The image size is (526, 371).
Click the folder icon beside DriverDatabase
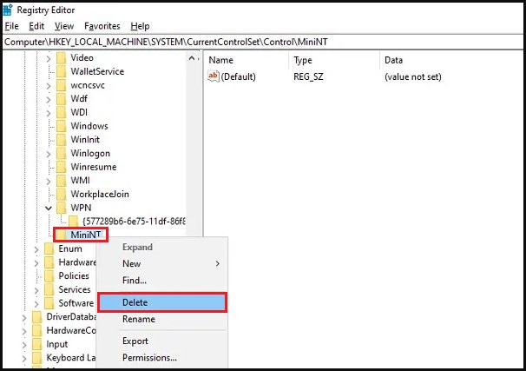[36, 316]
